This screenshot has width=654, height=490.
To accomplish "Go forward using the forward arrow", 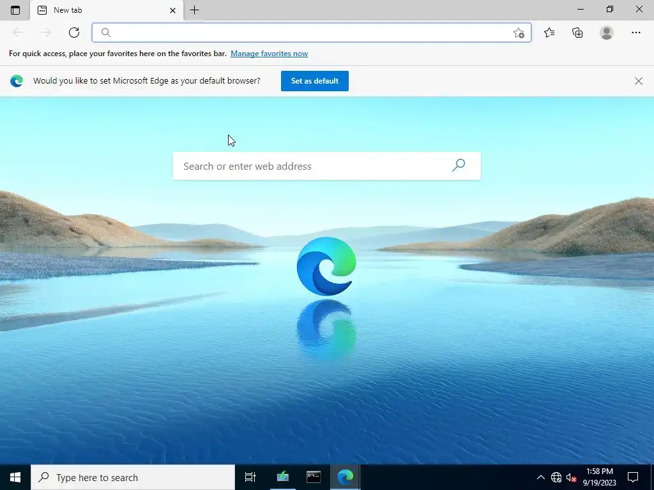I will pos(46,33).
